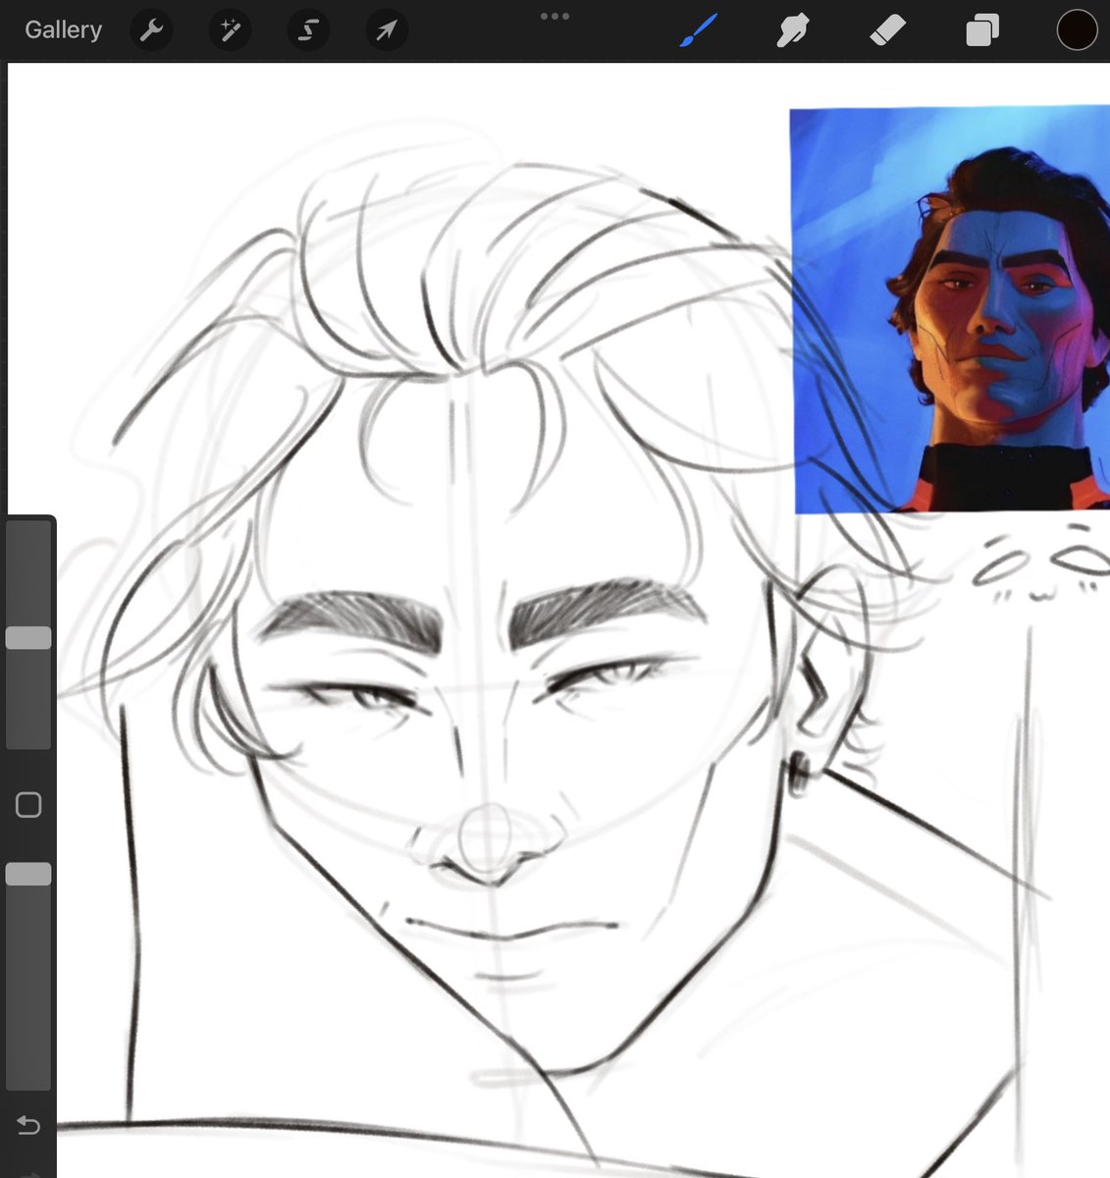Tap the colored reference portrait image

click(x=950, y=310)
